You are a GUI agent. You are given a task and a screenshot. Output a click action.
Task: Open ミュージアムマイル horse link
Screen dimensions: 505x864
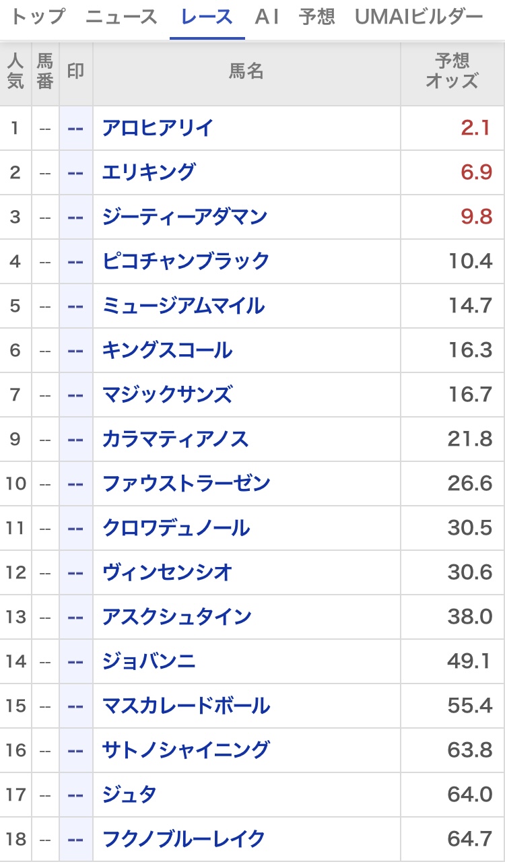184,306
